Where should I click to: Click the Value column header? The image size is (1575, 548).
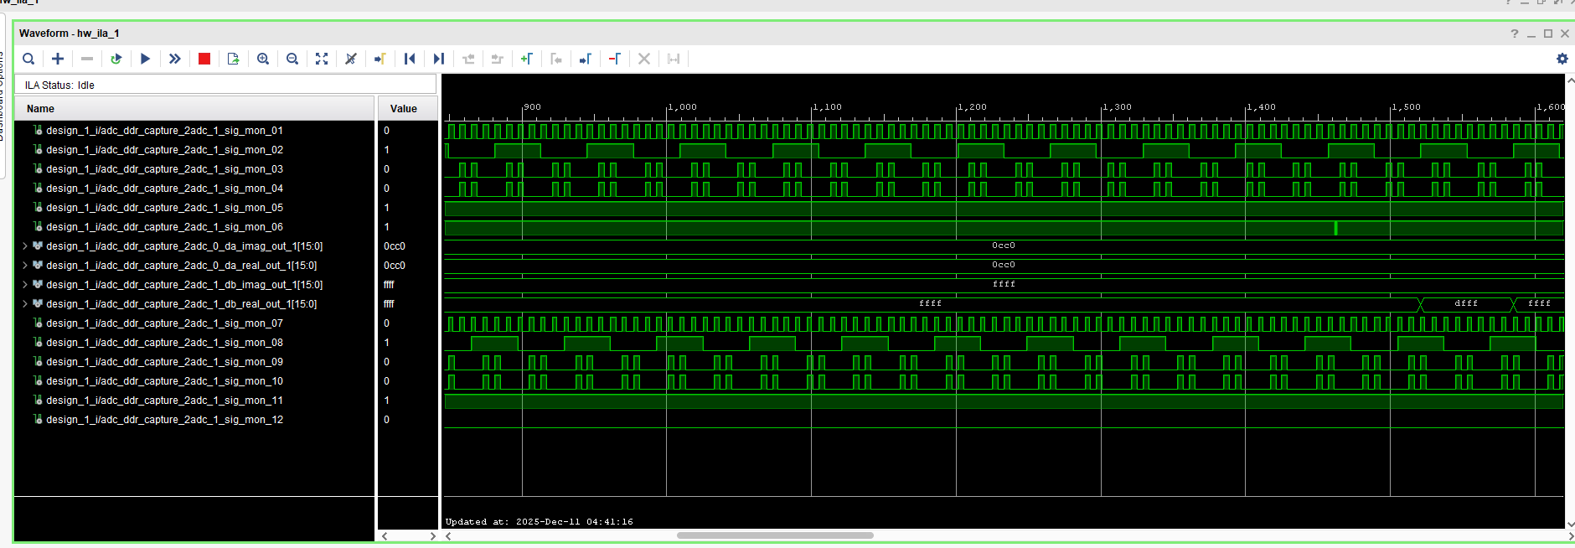pyautogui.click(x=407, y=109)
